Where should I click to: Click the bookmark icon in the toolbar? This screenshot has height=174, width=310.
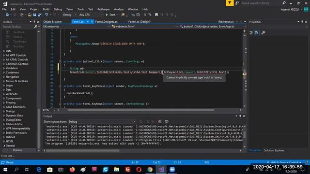[156, 15]
